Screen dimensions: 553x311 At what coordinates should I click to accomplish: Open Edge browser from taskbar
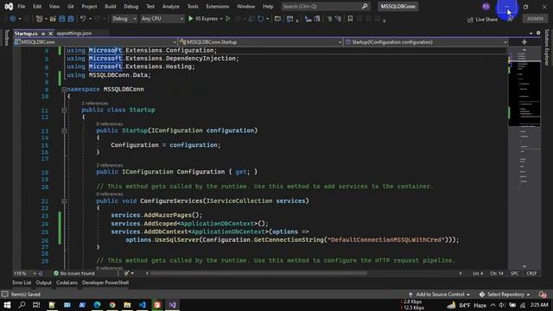click(97, 305)
